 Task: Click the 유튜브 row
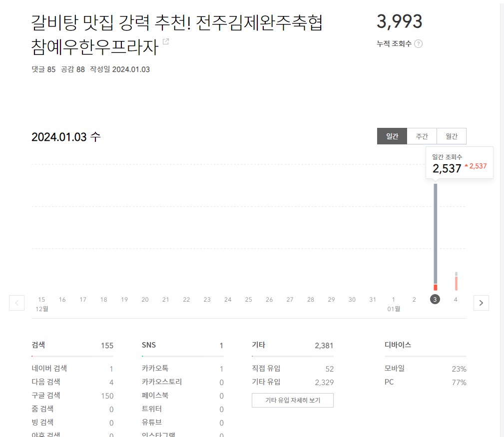pyautogui.click(x=183, y=423)
